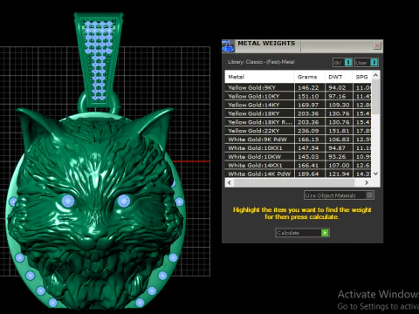The width and height of the screenshot is (419, 314).
Task: Click the 147.54 grams value
Action: 308,148
